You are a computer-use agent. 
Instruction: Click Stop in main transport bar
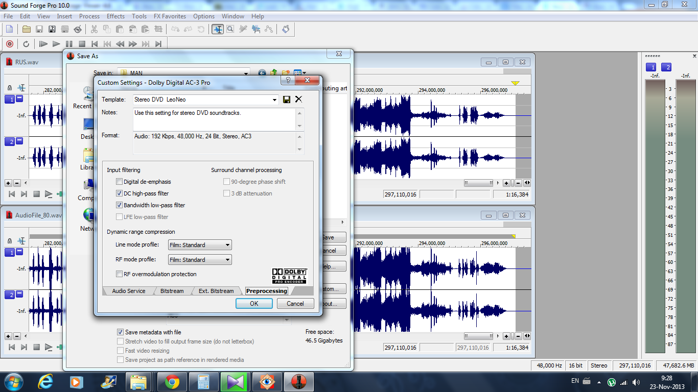click(x=82, y=44)
